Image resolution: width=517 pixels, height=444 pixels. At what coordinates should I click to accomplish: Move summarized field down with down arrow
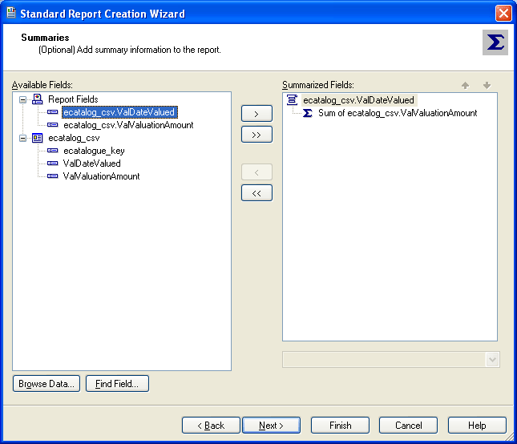(487, 85)
